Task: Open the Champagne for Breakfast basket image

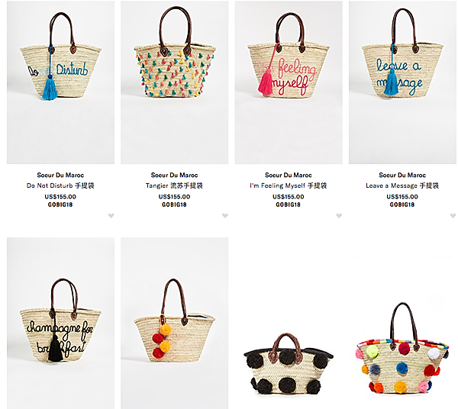Action: [61, 324]
